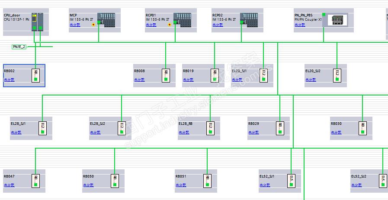This screenshot has height=200, width=388.
Task: Select the EL52_SJ1 device icon
Action: [291, 181]
